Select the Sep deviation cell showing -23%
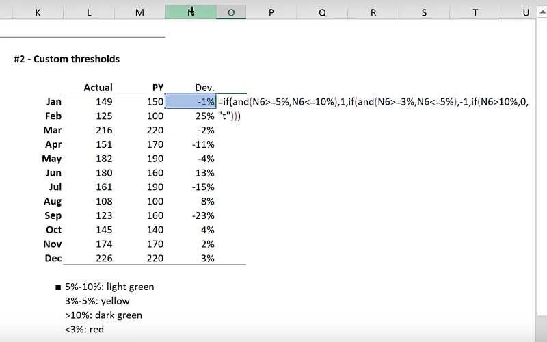 coord(203,215)
